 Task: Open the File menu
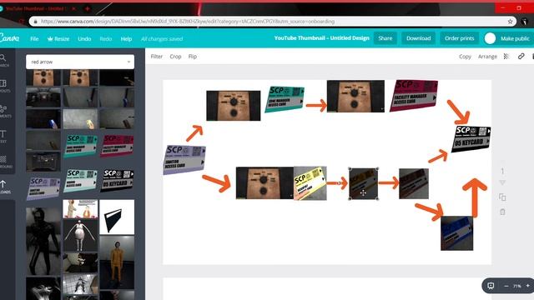tap(34, 39)
